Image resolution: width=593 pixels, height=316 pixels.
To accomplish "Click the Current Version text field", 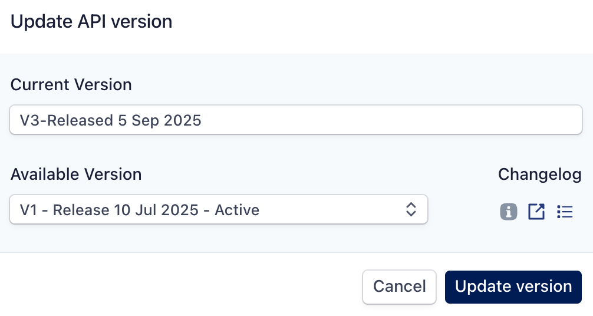I will pos(296,120).
